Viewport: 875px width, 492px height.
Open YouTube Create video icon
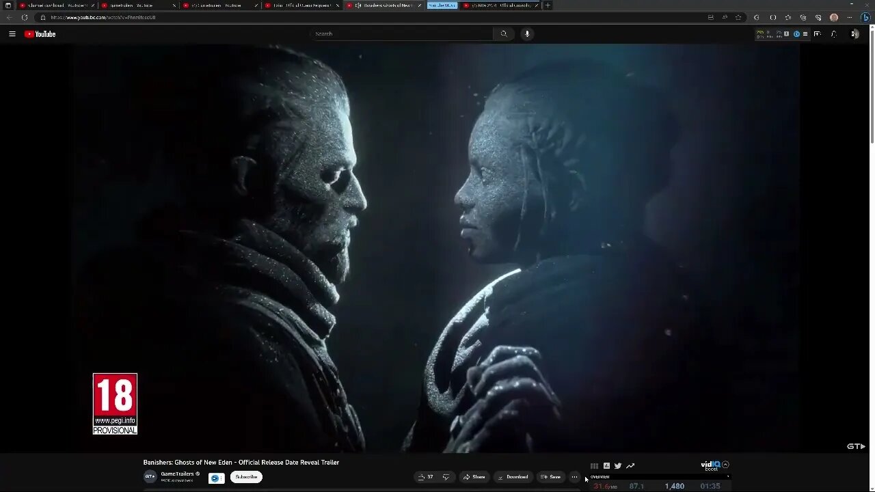pyautogui.click(x=817, y=33)
